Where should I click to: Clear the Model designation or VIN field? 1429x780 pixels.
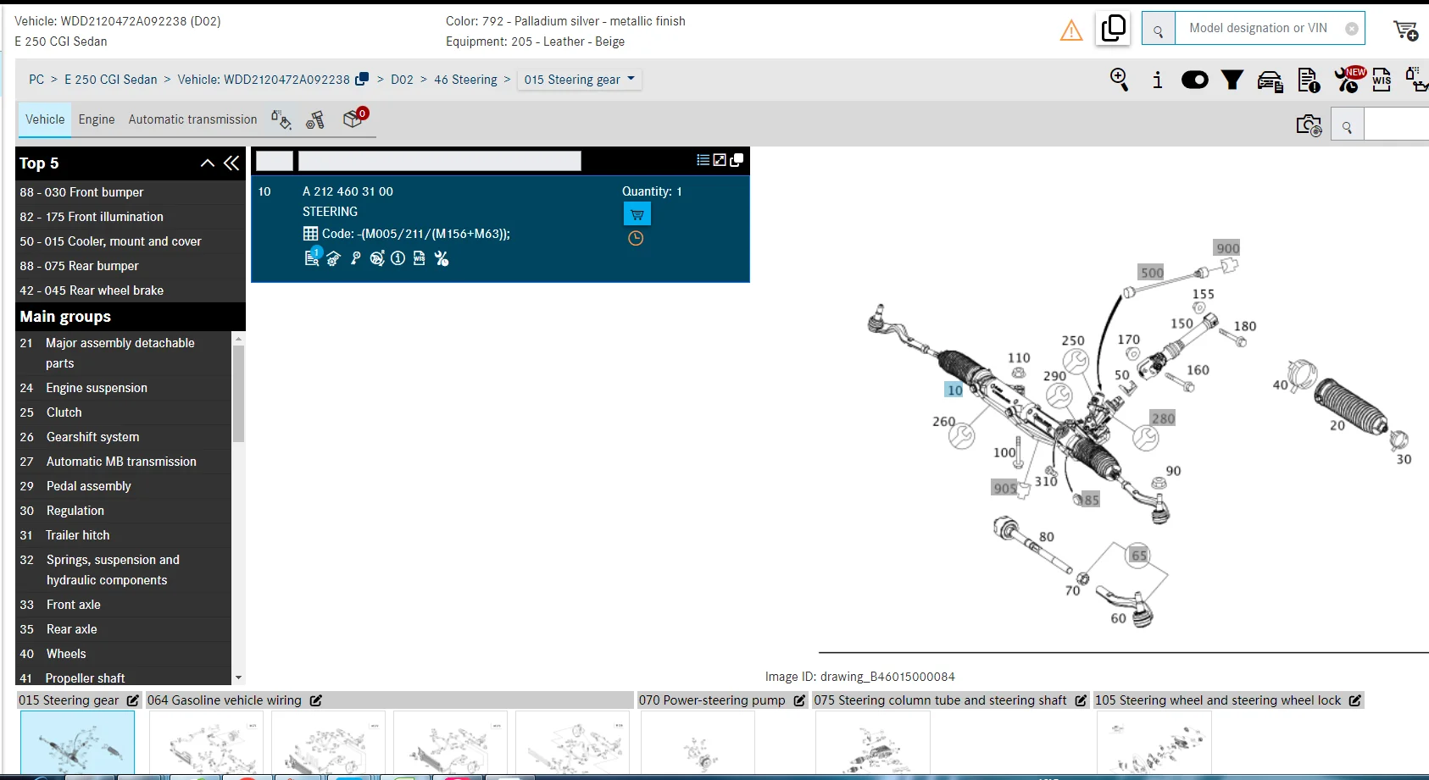coord(1352,29)
